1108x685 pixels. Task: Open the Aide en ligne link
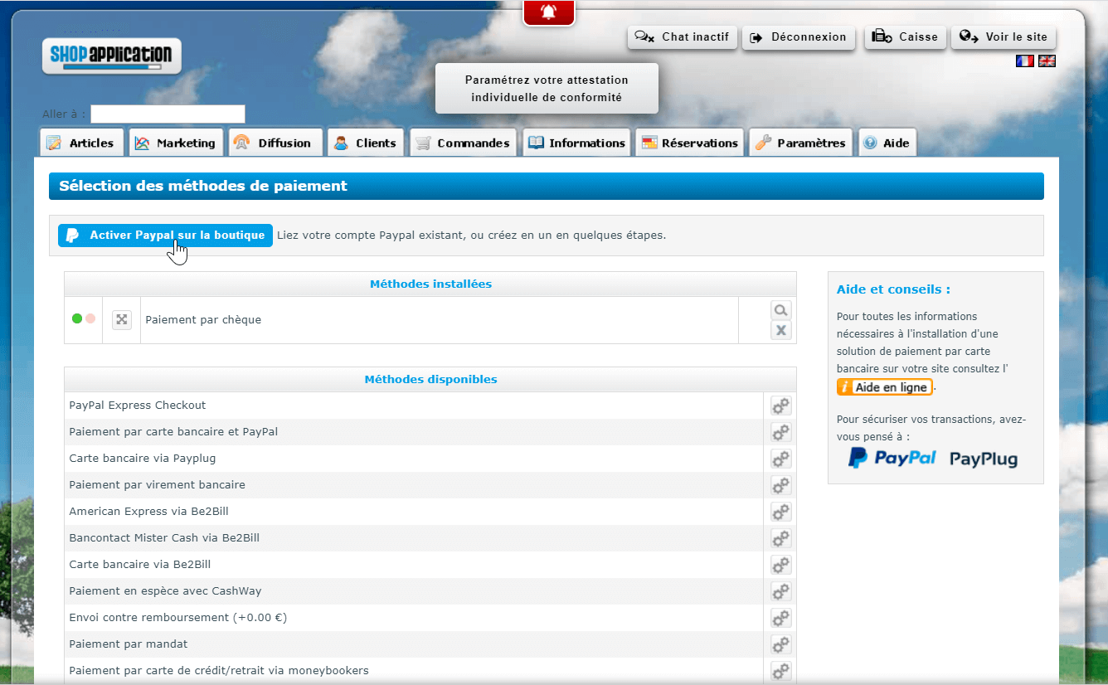pos(884,387)
